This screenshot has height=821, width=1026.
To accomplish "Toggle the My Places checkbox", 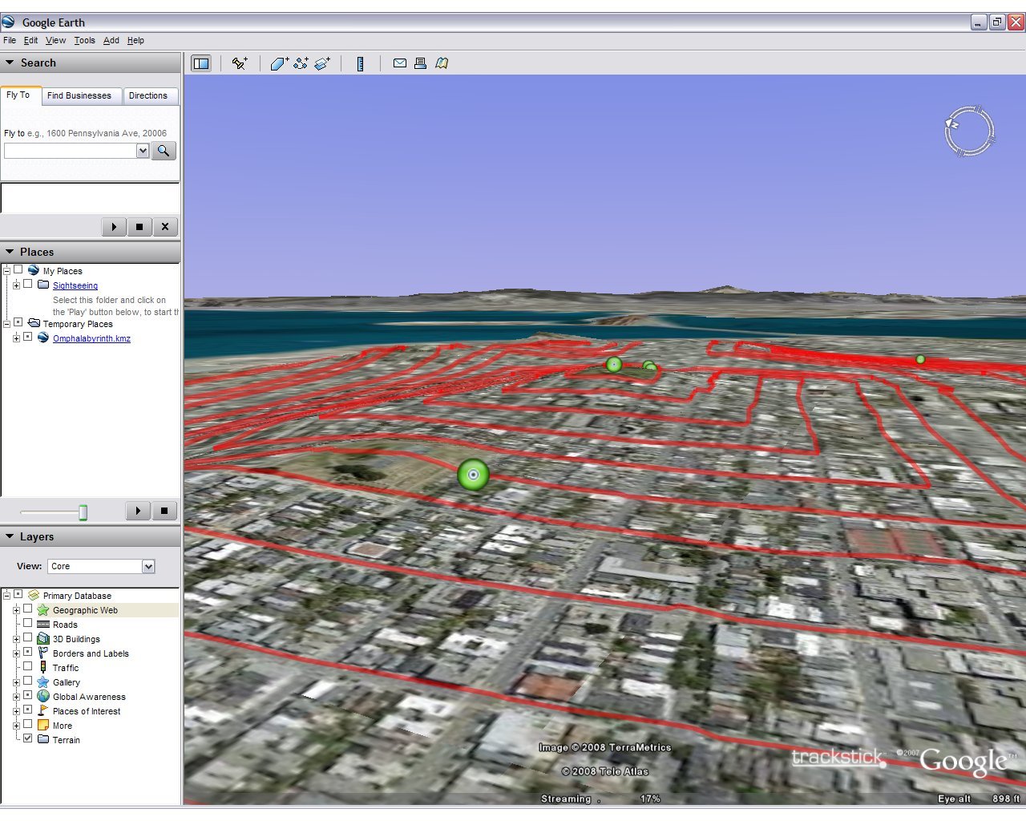I will pyautogui.click(x=18, y=270).
